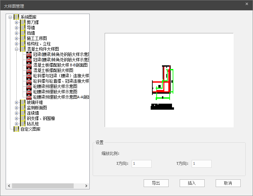Click the 导出 button
This screenshot has width=253, height=196.
click(156, 183)
